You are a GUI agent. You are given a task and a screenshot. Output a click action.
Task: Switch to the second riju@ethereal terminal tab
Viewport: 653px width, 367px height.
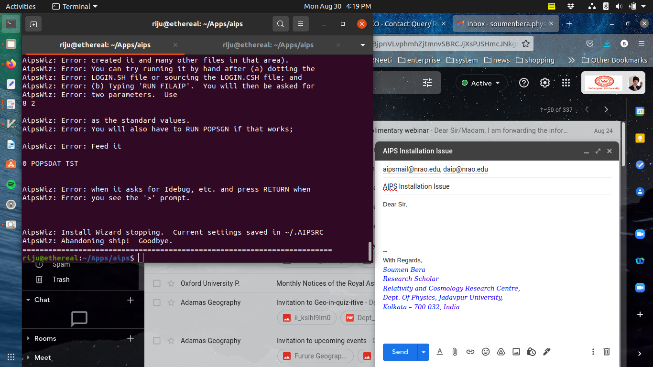pos(268,45)
